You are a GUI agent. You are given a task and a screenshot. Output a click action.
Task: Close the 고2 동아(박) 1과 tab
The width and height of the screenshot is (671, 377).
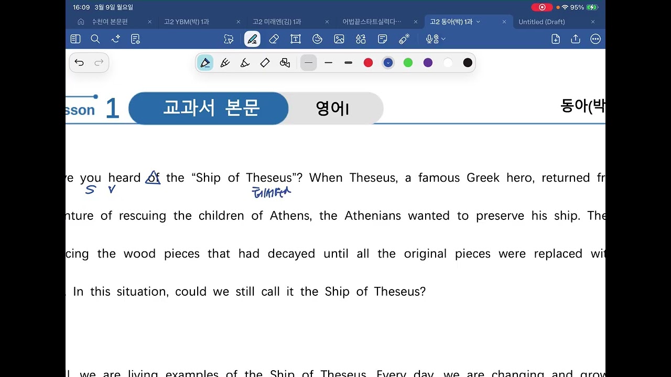pos(504,22)
